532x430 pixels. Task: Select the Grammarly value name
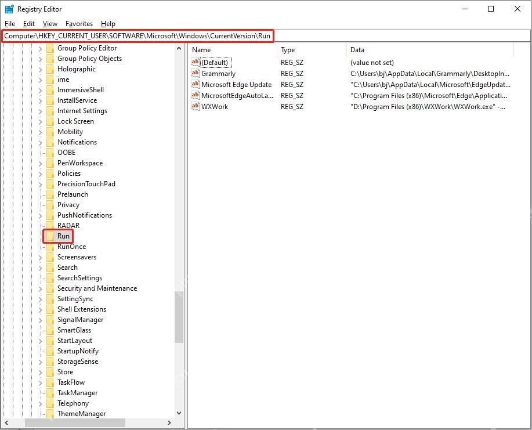coord(218,74)
